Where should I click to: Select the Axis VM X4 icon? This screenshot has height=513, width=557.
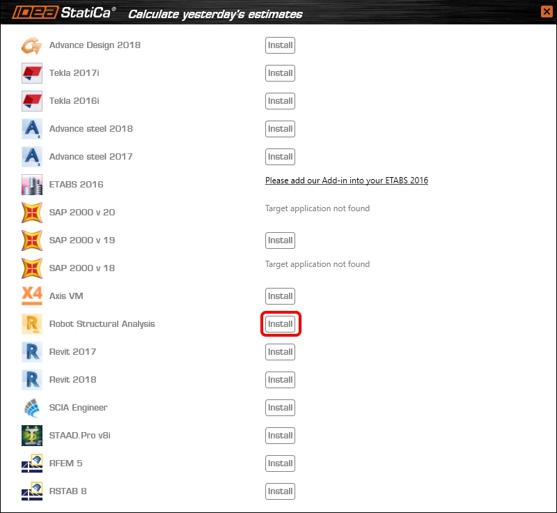[x=31, y=296]
